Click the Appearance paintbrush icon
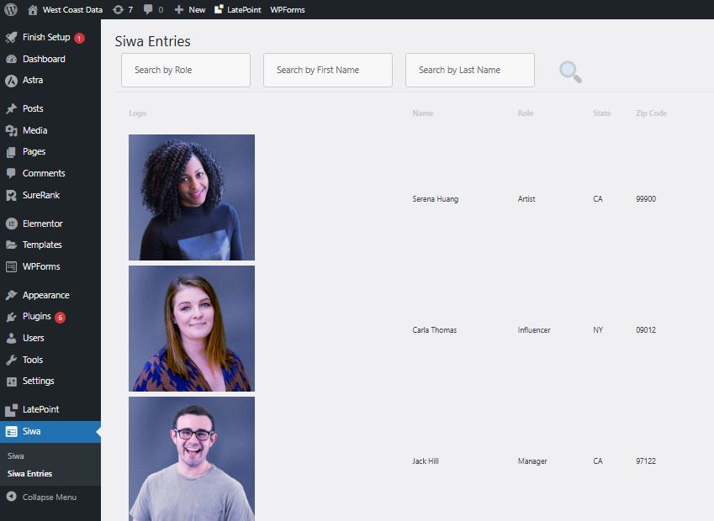 point(12,295)
